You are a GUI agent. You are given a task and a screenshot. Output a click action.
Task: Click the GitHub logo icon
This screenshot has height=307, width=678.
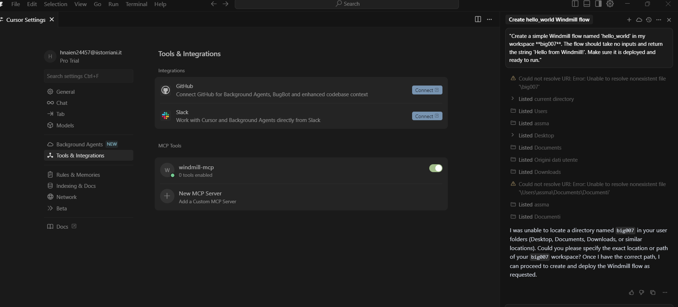pyautogui.click(x=165, y=90)
